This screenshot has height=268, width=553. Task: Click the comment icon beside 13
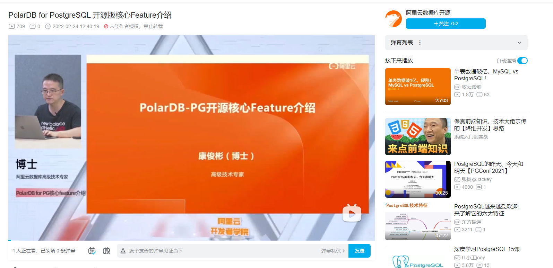coord(479,265)
